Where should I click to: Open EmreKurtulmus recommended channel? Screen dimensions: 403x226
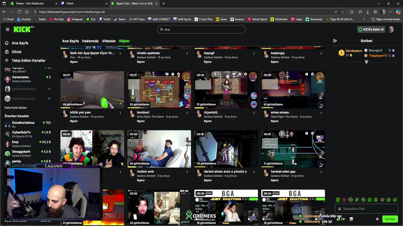[x=28, y=125]
